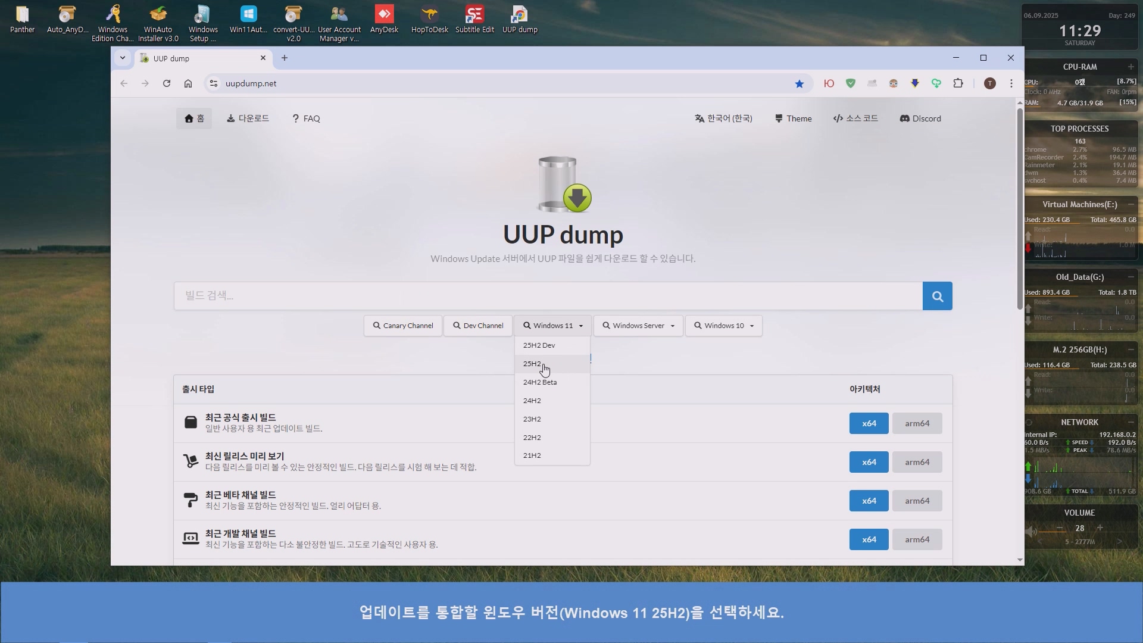Screen dimensions: 1143x643
Task: Go to the 홈 navigation item
Action: coord(194,118)
